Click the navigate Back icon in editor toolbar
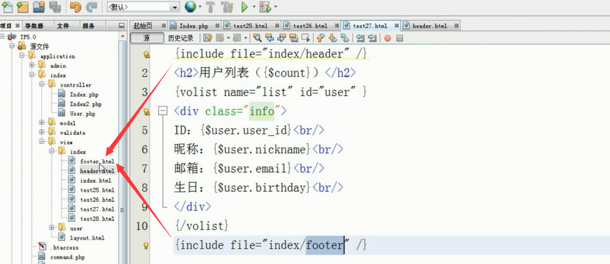This screenshot has width=610, height=264. pos(220,38)
